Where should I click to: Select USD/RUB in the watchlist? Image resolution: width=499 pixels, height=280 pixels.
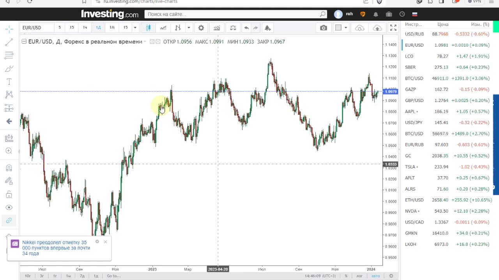point(447,34)
